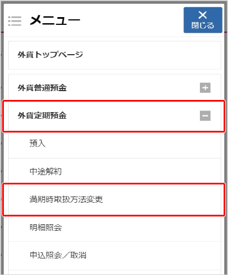Open 外貨トップページ
This screenshot has height=275, width=228.
50,55
